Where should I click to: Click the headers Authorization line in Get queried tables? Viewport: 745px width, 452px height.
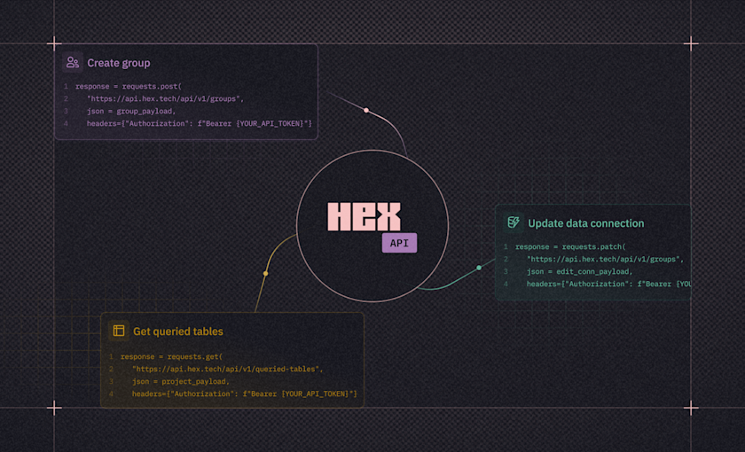(244, 394)
